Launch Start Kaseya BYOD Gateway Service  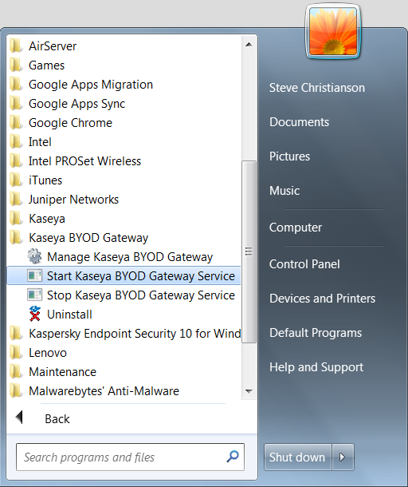pyautogui.click(x=124, y=275)
